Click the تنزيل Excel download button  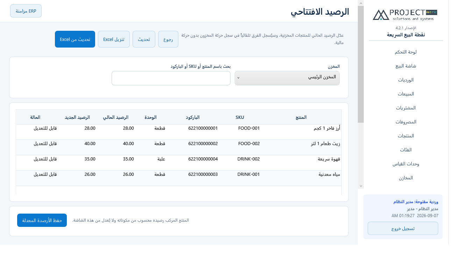click(114, 39)
